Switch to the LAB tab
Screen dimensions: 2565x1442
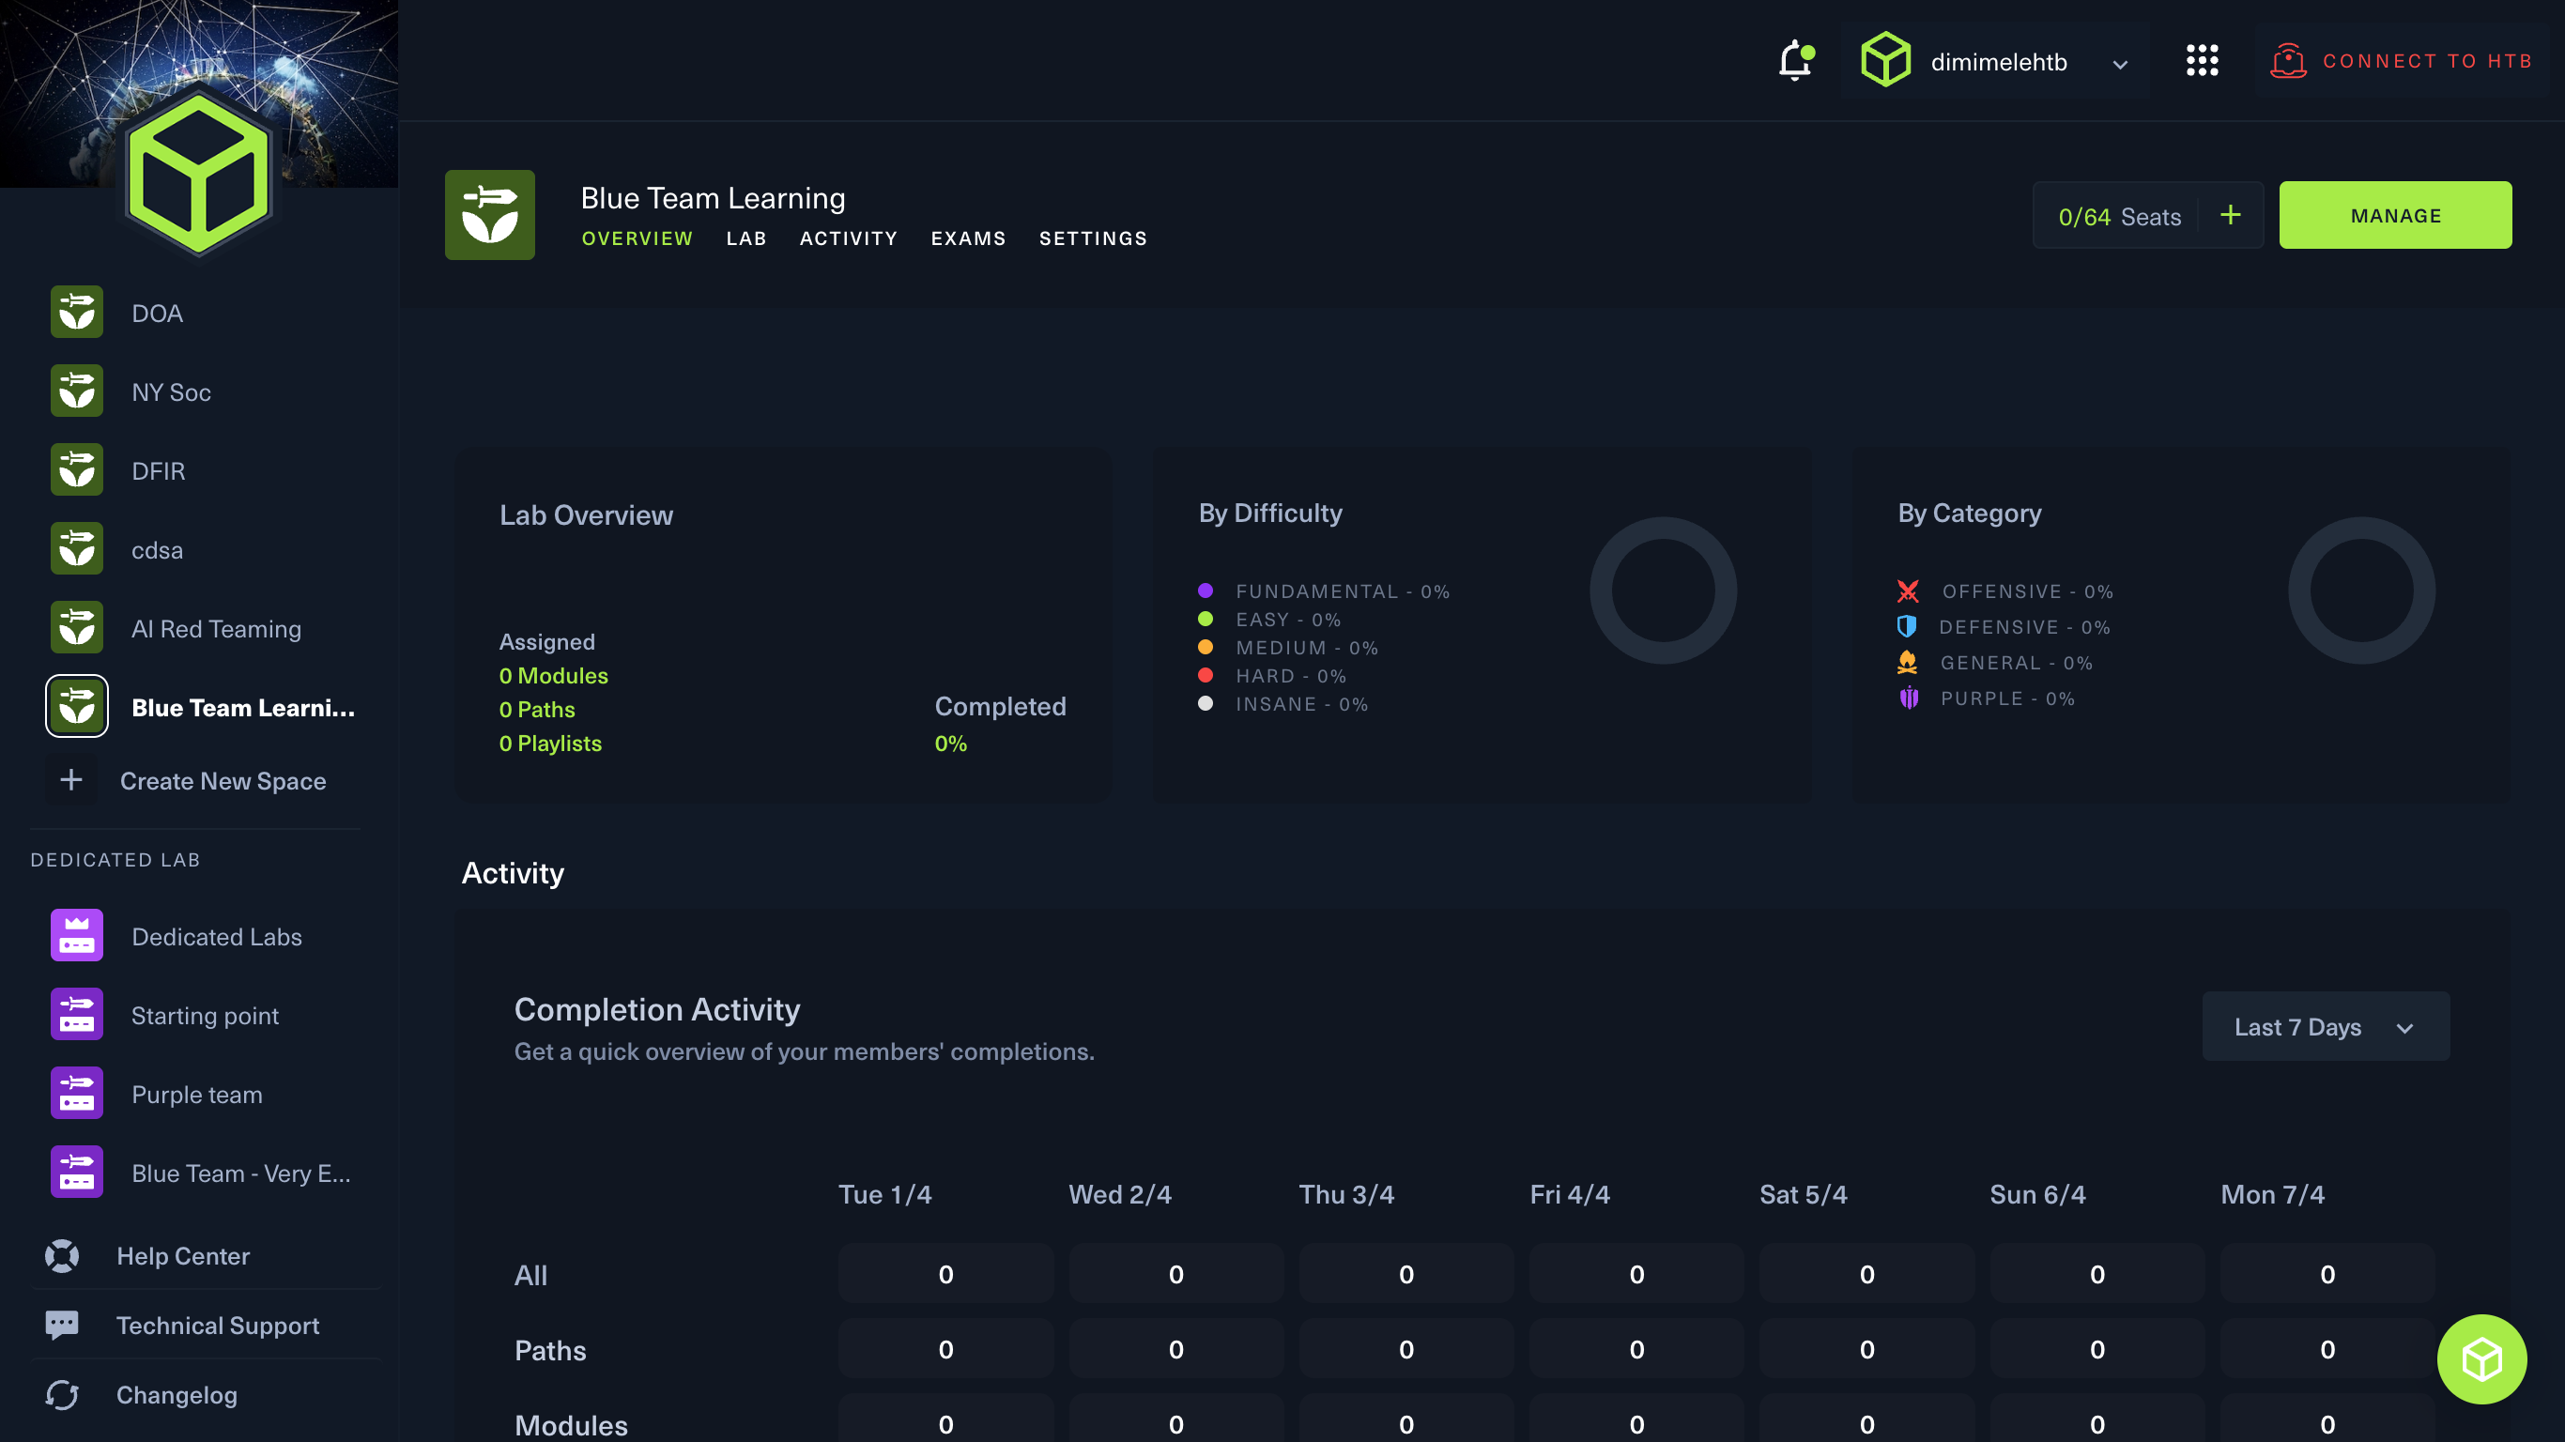tap(745, 239)
